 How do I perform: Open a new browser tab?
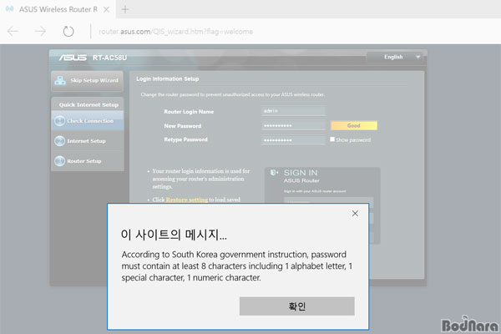click(125, 9)
